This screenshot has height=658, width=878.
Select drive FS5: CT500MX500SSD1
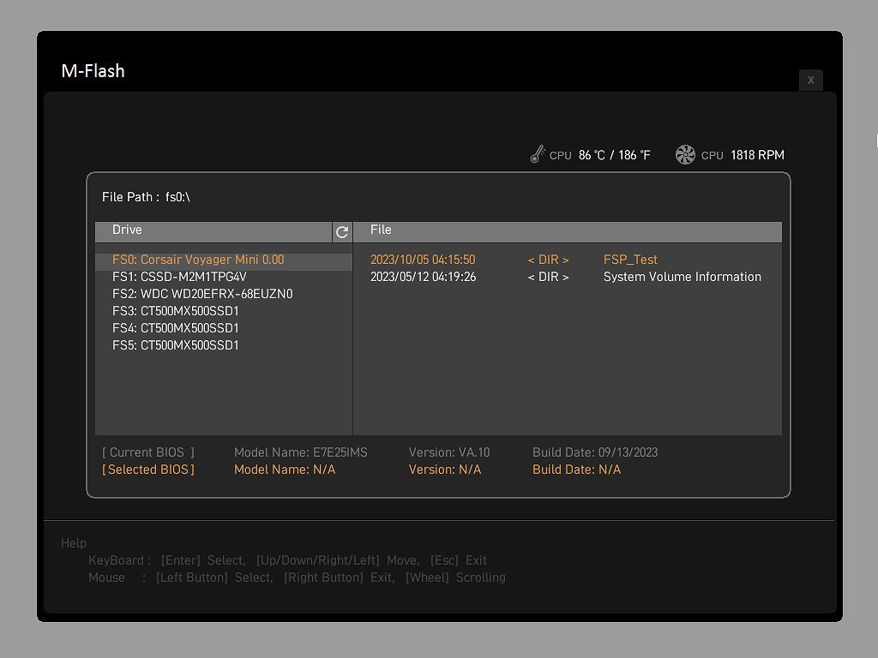176,345
